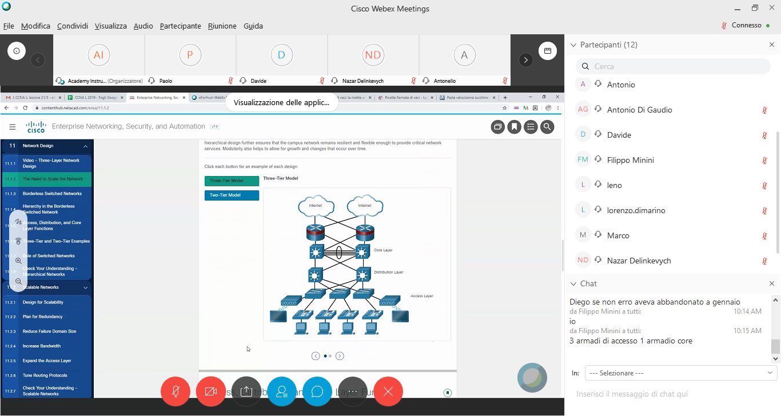Start video with red camera button
This screenshot has height=416, width=781.
tap(211, 391)
